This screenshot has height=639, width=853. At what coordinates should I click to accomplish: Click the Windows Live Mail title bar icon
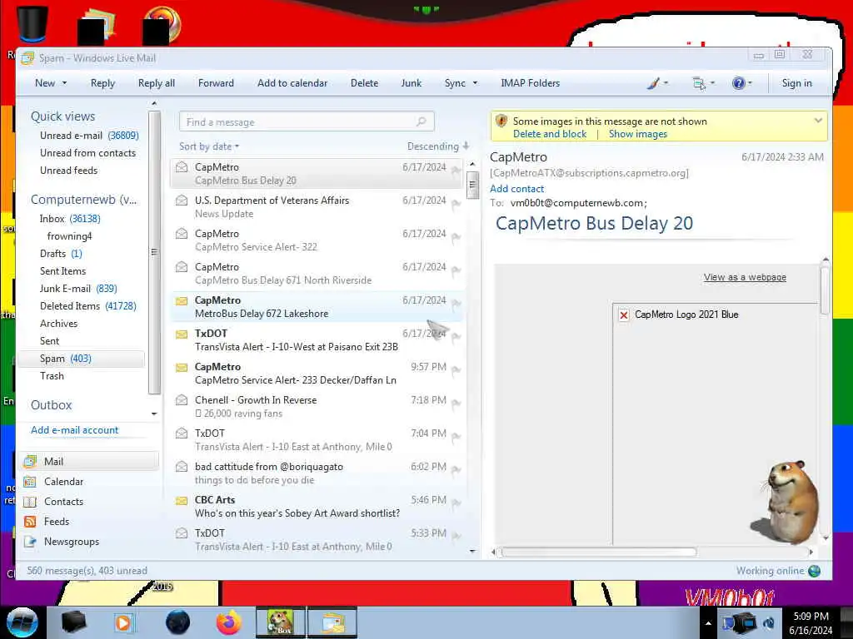[27, 58]
